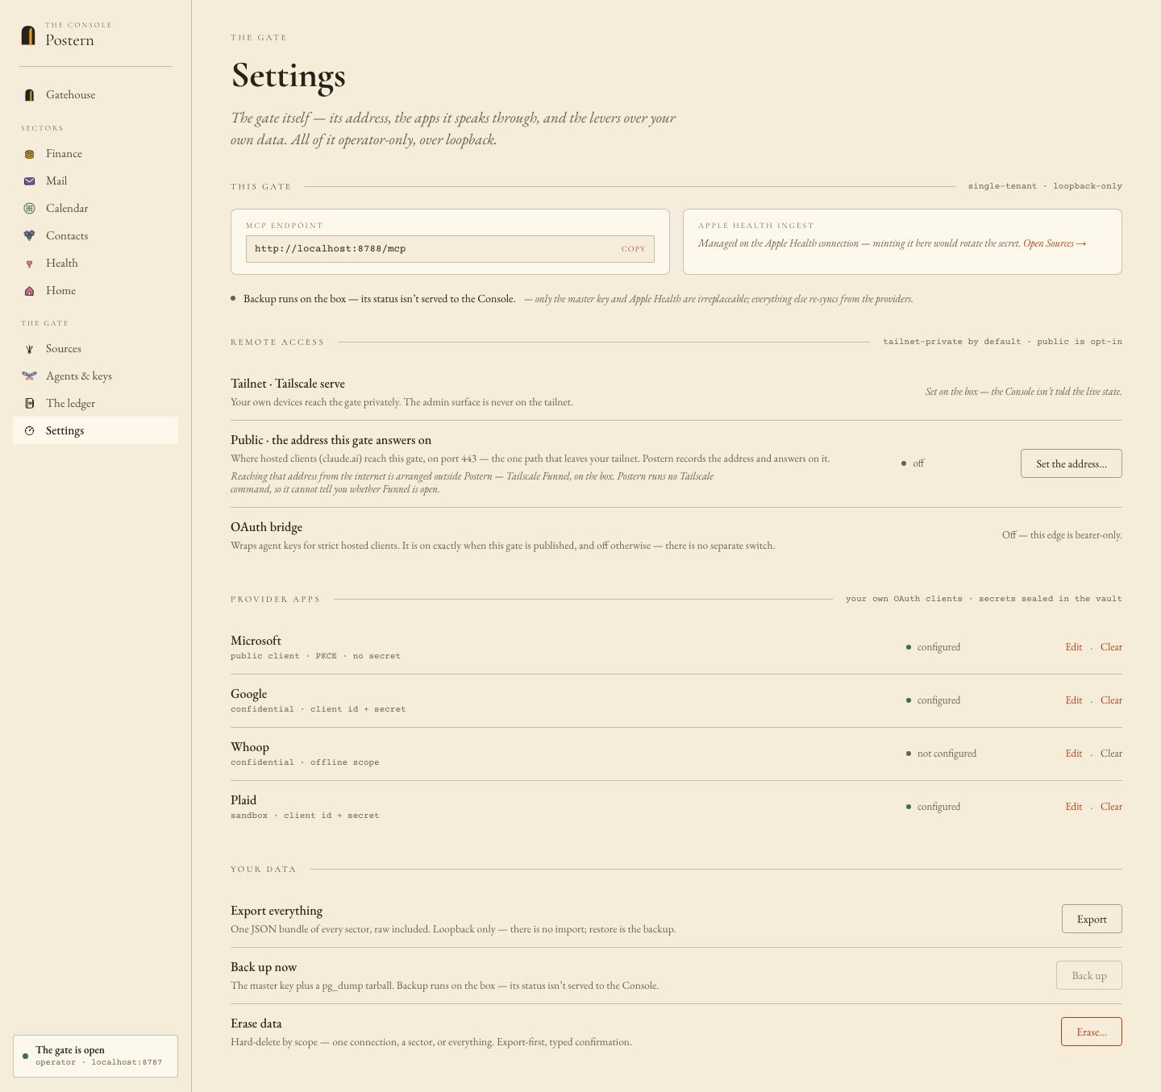Click The ledger book icon
Viewport: 1161px width, 1092px height.
pyautogui.click(x=30, y=404)
